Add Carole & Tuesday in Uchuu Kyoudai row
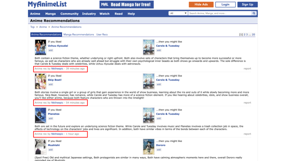 coord(159,50)
